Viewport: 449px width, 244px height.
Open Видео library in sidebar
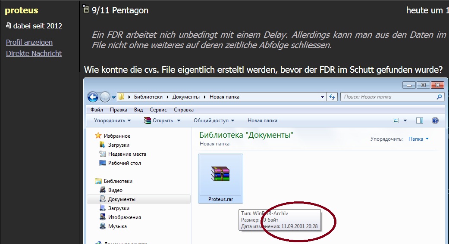[115, 190]
